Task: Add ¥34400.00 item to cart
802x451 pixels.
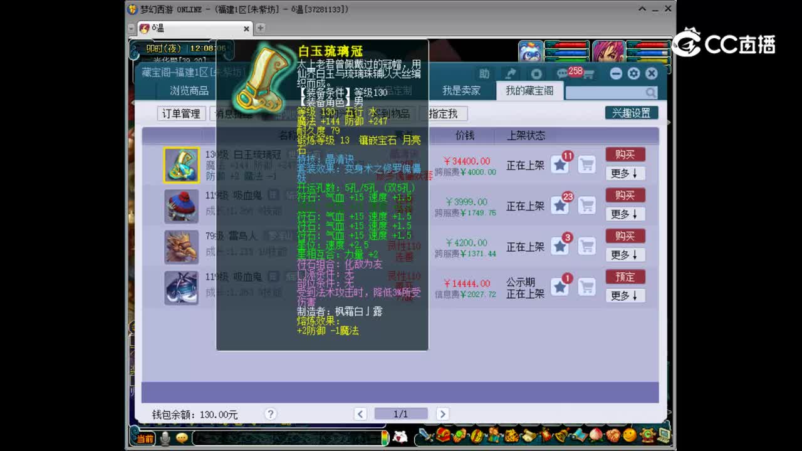Action: point(586,165)
